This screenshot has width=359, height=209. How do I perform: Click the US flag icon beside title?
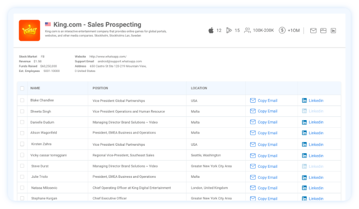pos(48,24)
